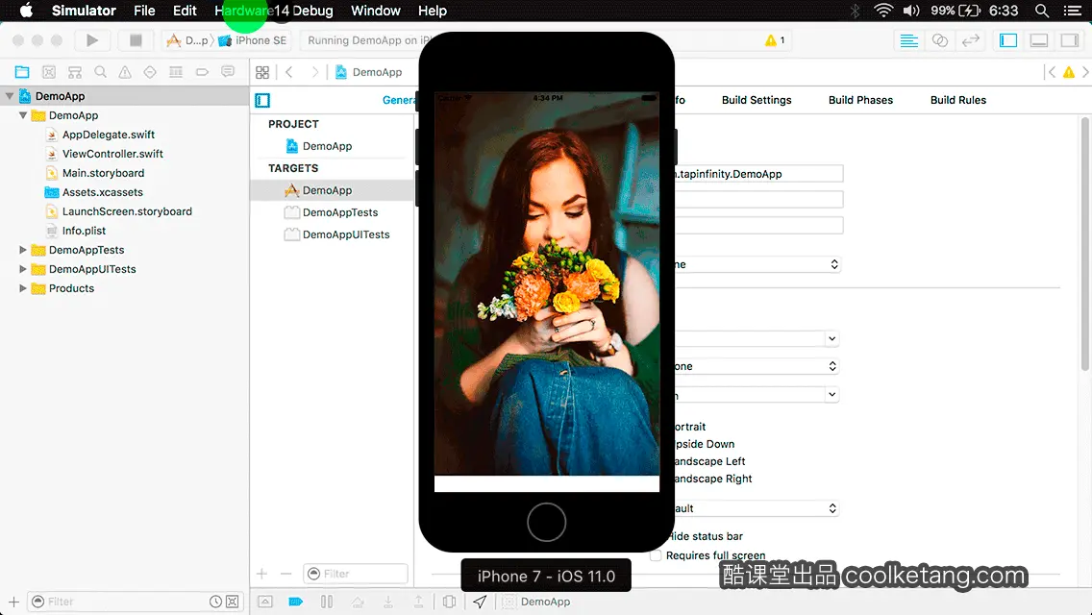Open the Window menu

point(375,11)
